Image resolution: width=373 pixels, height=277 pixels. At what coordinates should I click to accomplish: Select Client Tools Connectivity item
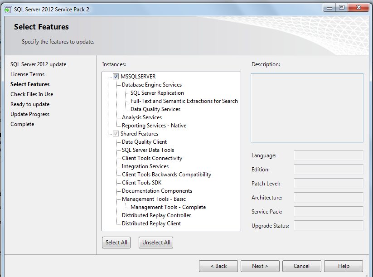pos(152,158)
